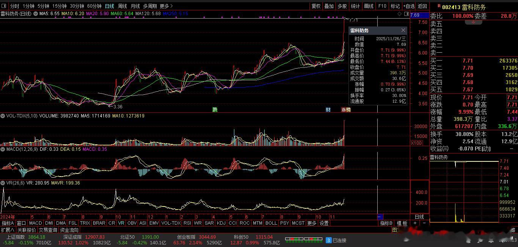Viewport: 518px width, 247px height.
Task: Add stock via +自选 button
Action: click(409, 6)
